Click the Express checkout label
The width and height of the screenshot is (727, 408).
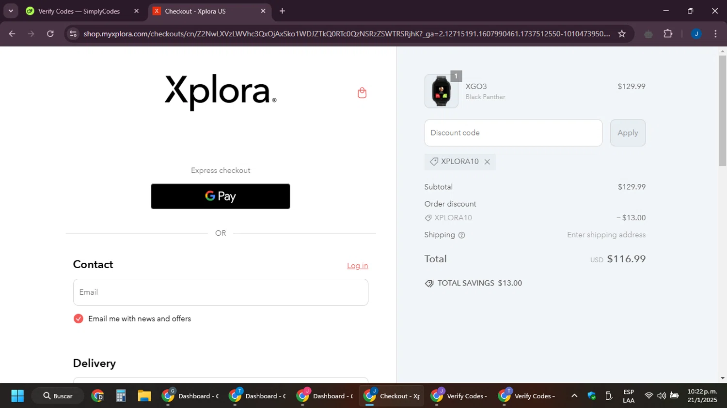coord(221,170)
